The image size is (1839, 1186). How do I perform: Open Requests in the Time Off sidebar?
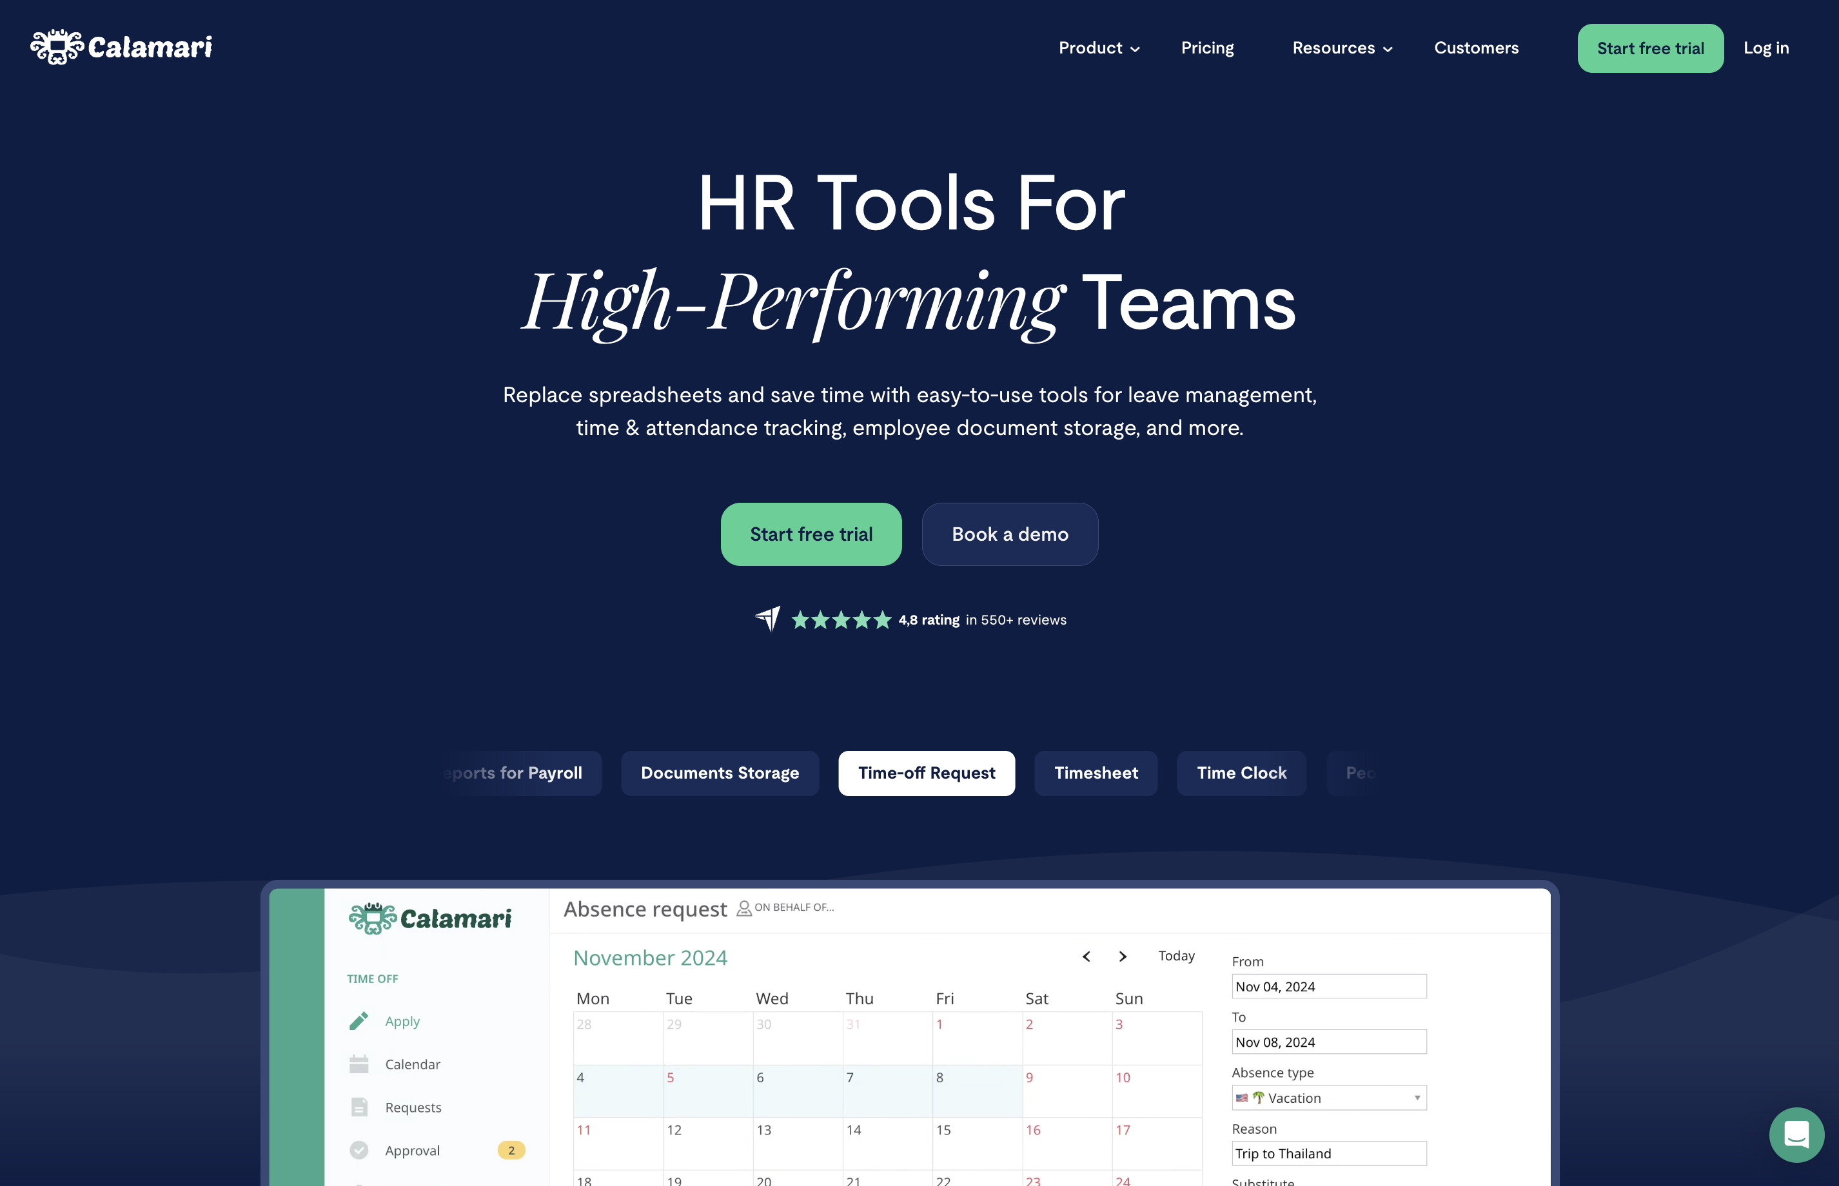(x=413, y=1107)
